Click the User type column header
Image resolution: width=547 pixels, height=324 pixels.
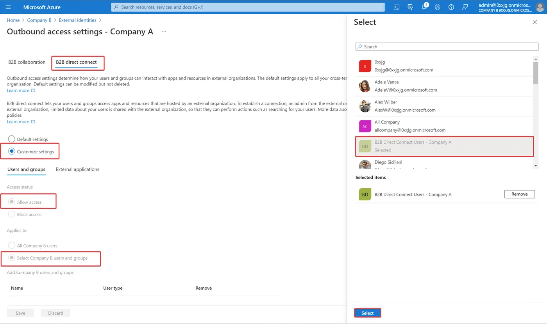click(113, 288)
